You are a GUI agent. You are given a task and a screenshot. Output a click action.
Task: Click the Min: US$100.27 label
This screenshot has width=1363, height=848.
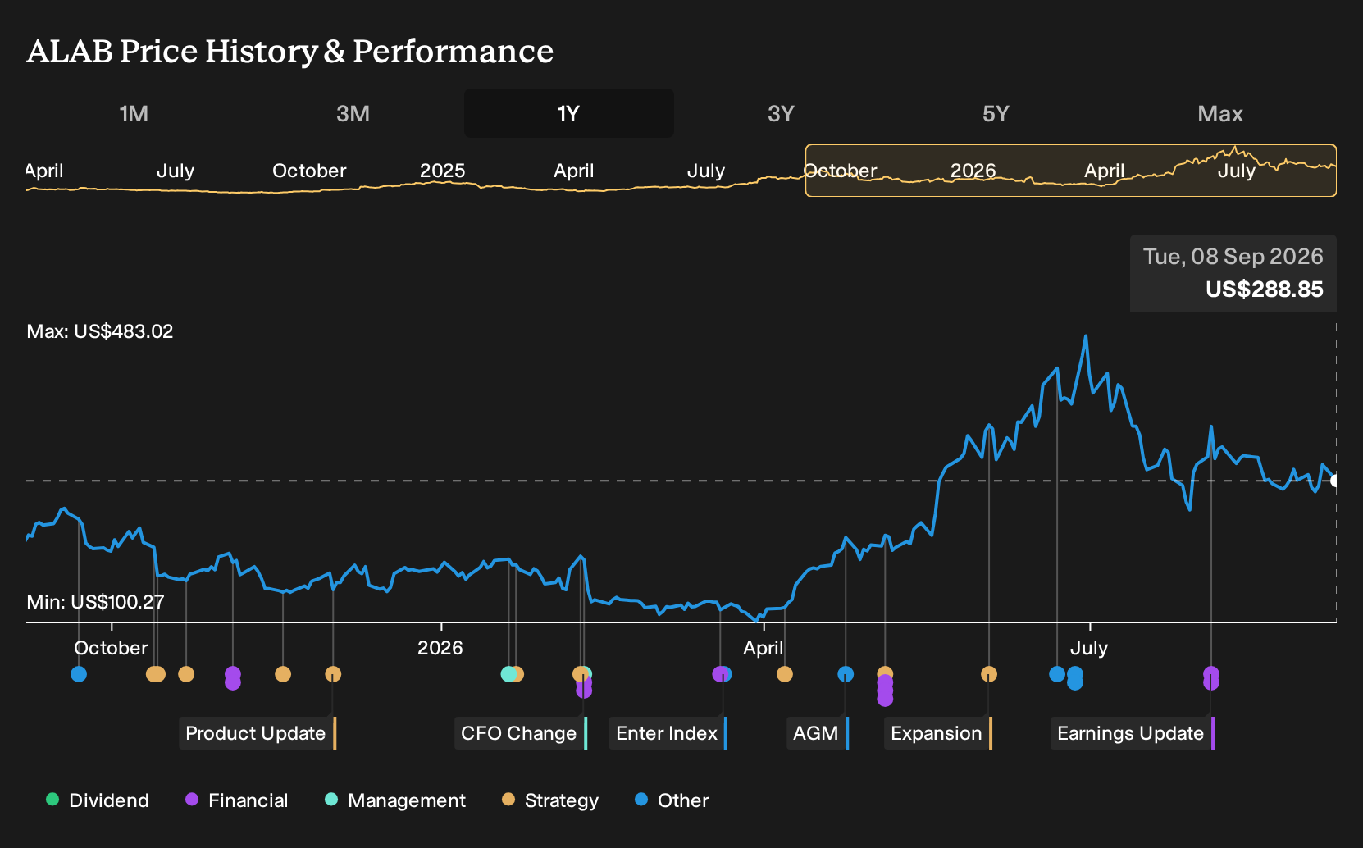tap(95, 602)
